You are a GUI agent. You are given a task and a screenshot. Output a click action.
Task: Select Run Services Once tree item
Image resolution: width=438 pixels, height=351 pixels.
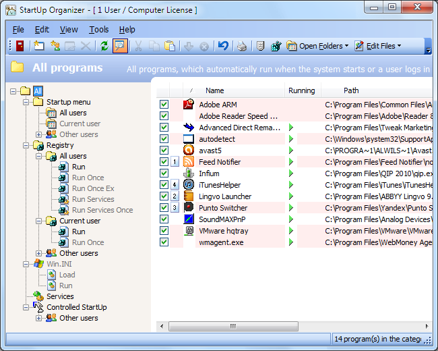[x=102, y=210]
